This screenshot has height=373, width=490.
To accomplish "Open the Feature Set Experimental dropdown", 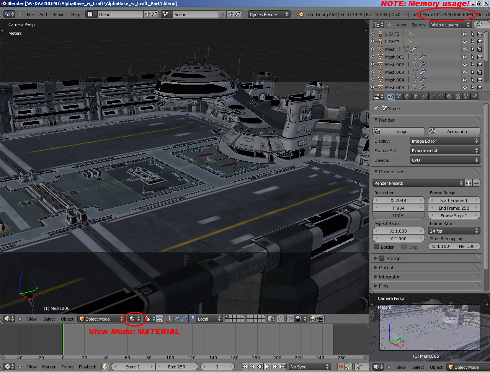I will (x=445, y=151).
